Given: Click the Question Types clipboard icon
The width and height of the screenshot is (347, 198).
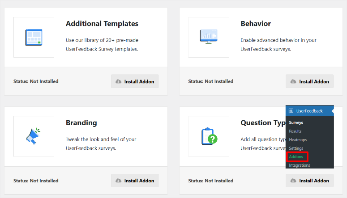Looking at the screenshot, I should (x=208, y=136).
